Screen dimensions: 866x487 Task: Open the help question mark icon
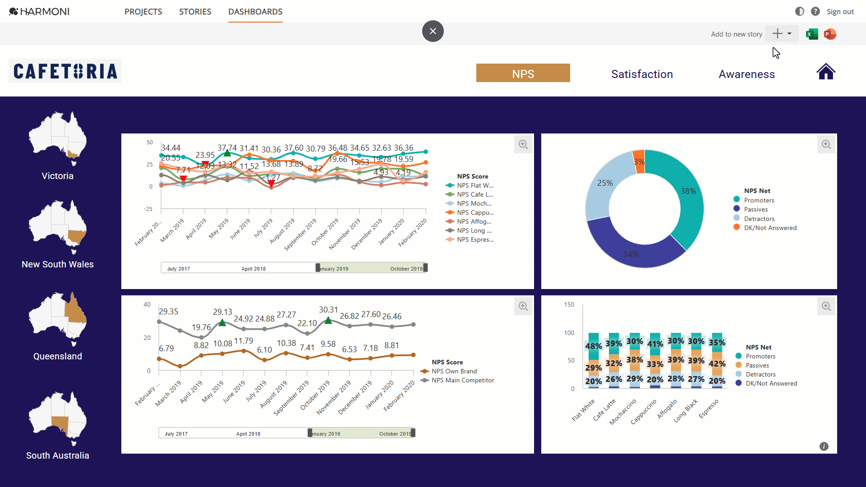815,11
